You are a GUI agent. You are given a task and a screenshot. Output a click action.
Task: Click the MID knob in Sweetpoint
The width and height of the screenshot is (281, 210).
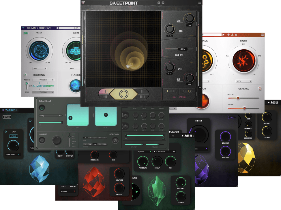point(170,29)
